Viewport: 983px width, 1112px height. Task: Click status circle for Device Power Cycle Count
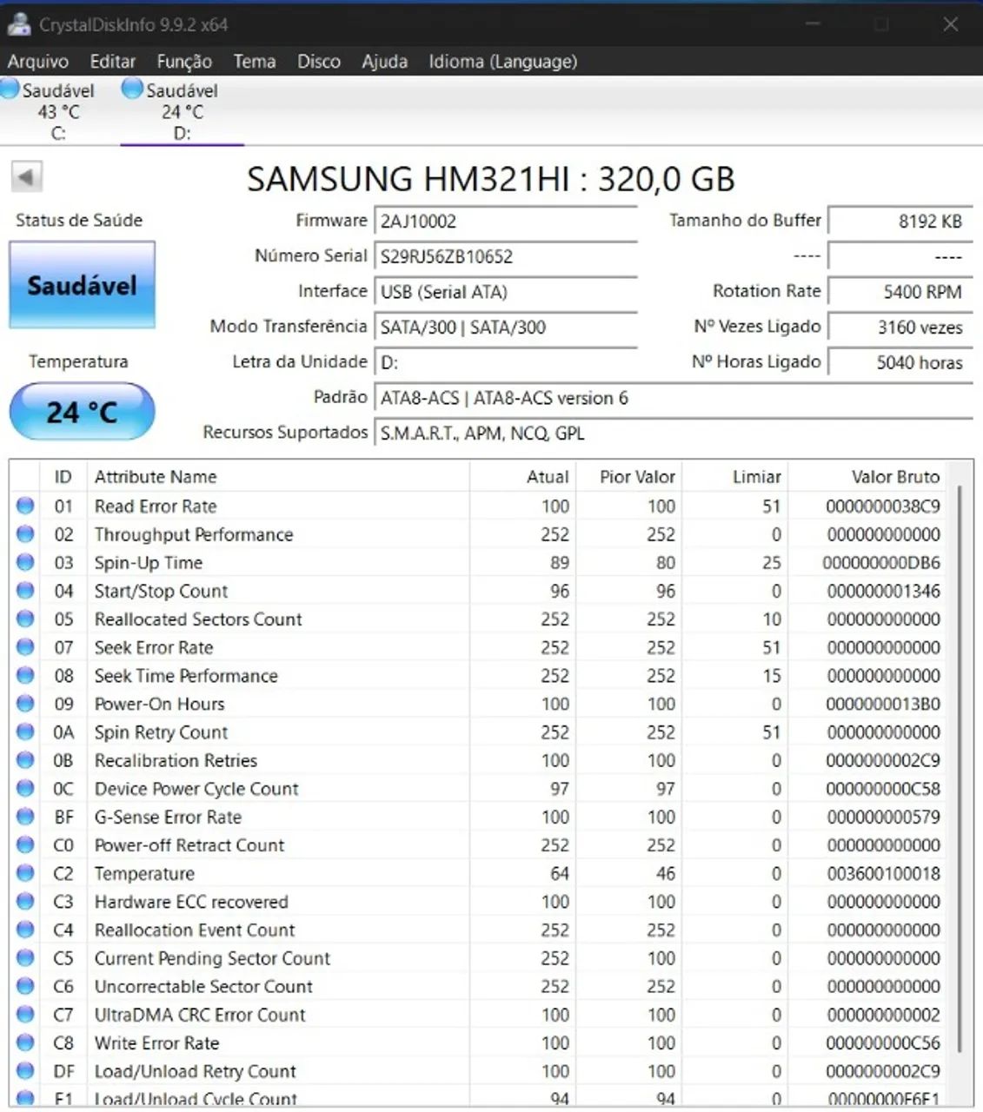pyautogui.click(x=25, y=788)
